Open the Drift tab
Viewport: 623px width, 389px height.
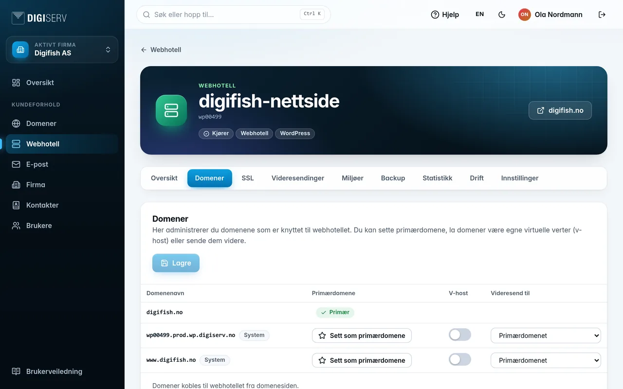click(x=477, y=178)
